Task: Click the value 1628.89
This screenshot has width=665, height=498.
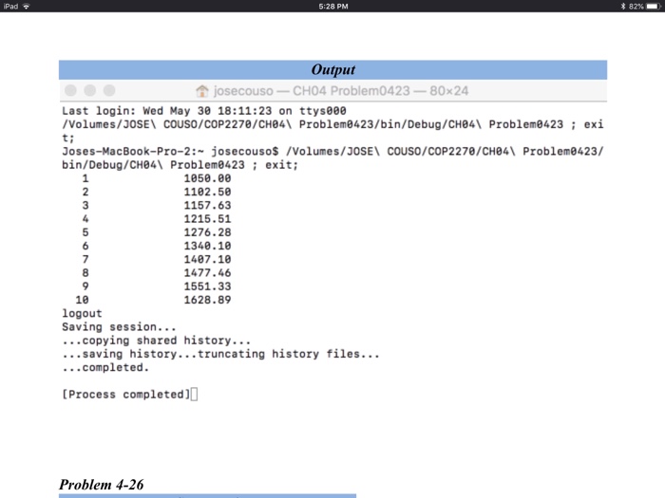Action: coord(207,301)
